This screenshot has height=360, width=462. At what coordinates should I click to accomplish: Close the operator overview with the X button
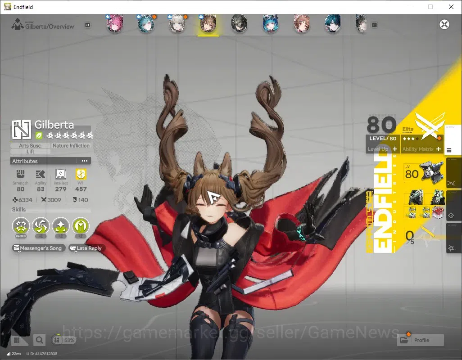444,24
